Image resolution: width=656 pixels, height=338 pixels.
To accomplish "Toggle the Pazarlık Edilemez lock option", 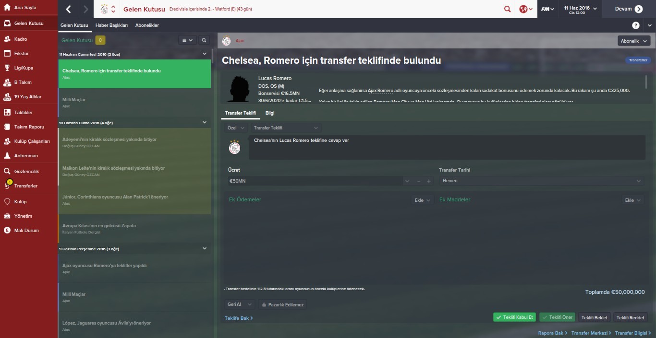I will point(281,304).
